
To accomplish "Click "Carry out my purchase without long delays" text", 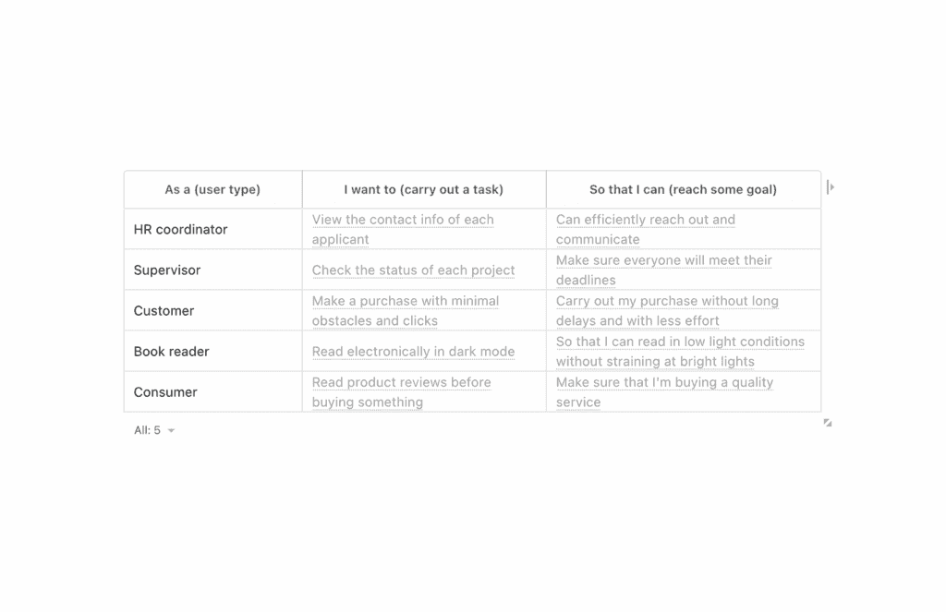I will tap(666, 302).
